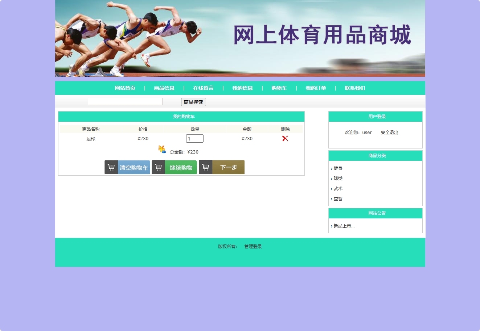Click the yuan coin icon beside 总金额

coord(162,149)
